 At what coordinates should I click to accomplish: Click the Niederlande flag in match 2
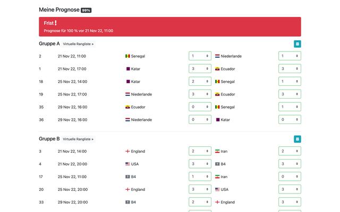tap(217, 56)
